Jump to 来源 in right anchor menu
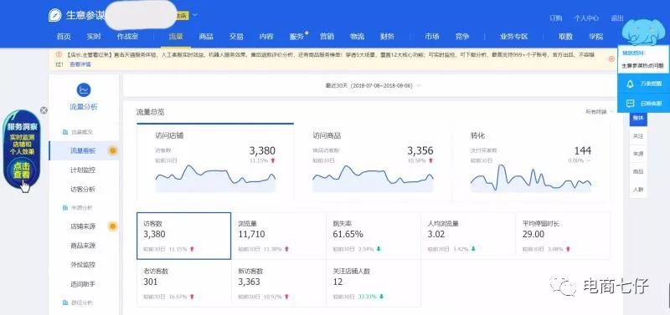This screenshot has height=315, width=670. tap(638, 154)
